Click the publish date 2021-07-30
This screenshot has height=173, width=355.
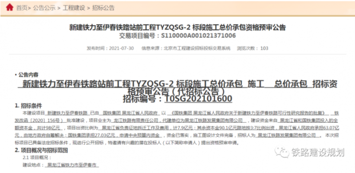click(x=121, y=48)
